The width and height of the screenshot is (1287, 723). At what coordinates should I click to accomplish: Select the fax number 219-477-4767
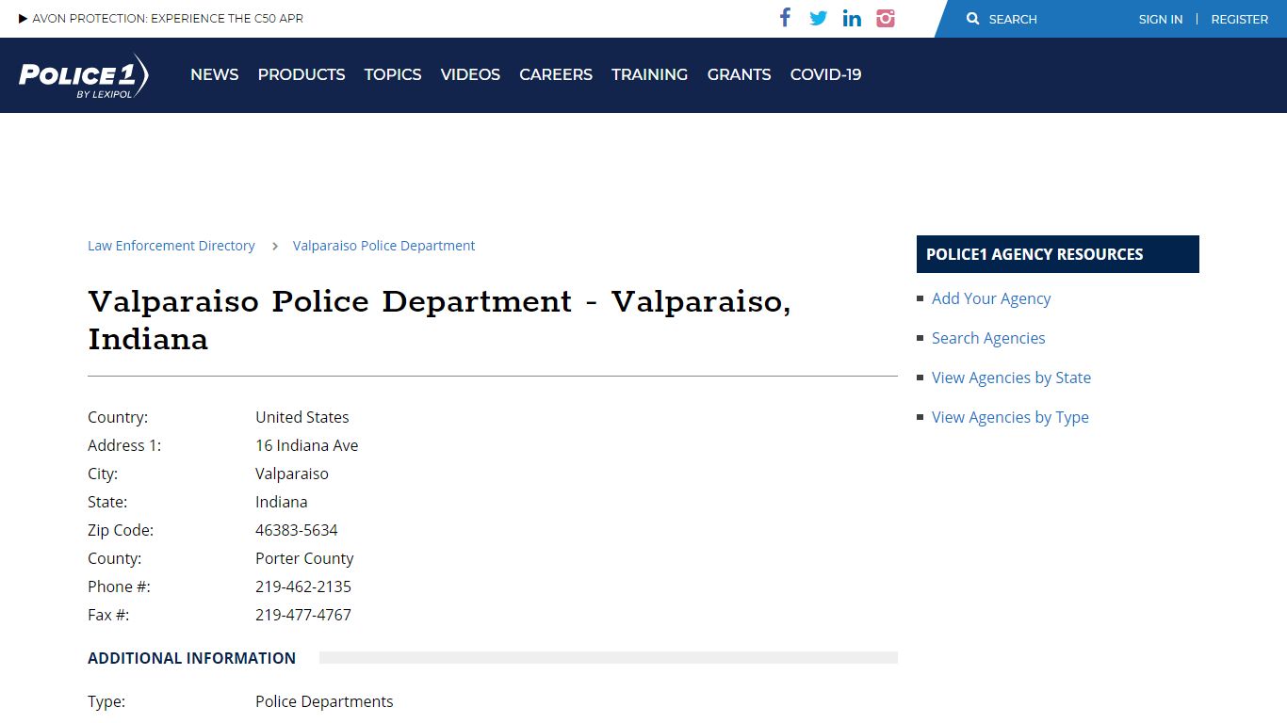303,615
